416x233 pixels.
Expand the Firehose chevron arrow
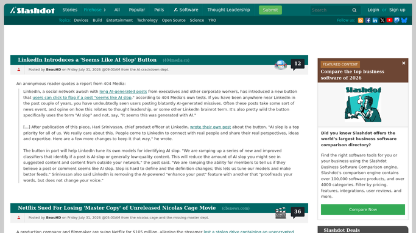(105, 10)
